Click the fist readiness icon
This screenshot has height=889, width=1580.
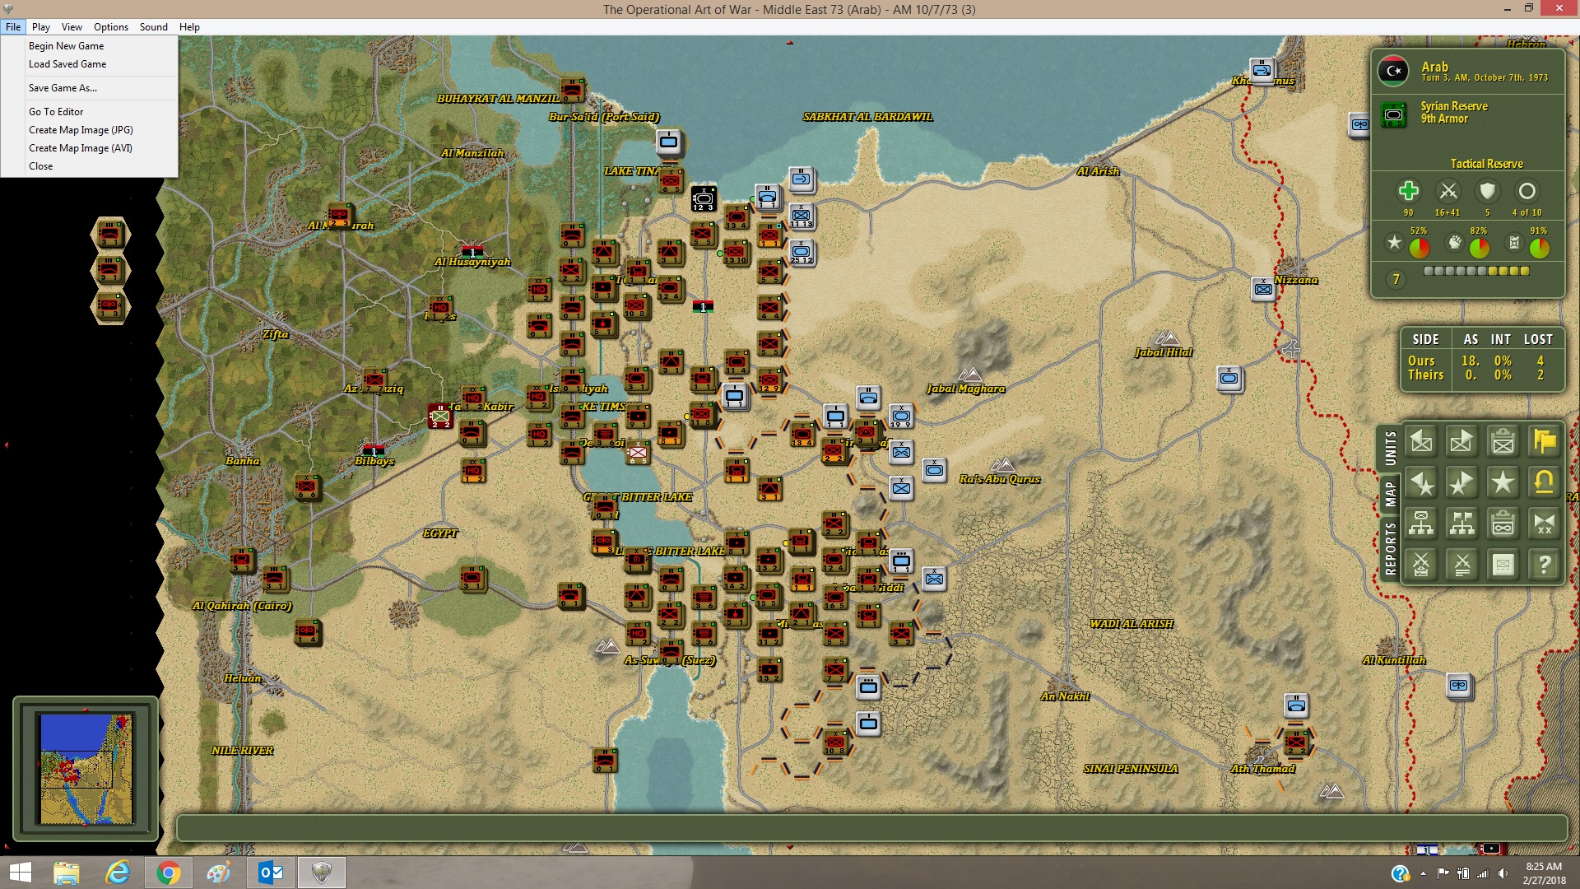click(1455, 243)
